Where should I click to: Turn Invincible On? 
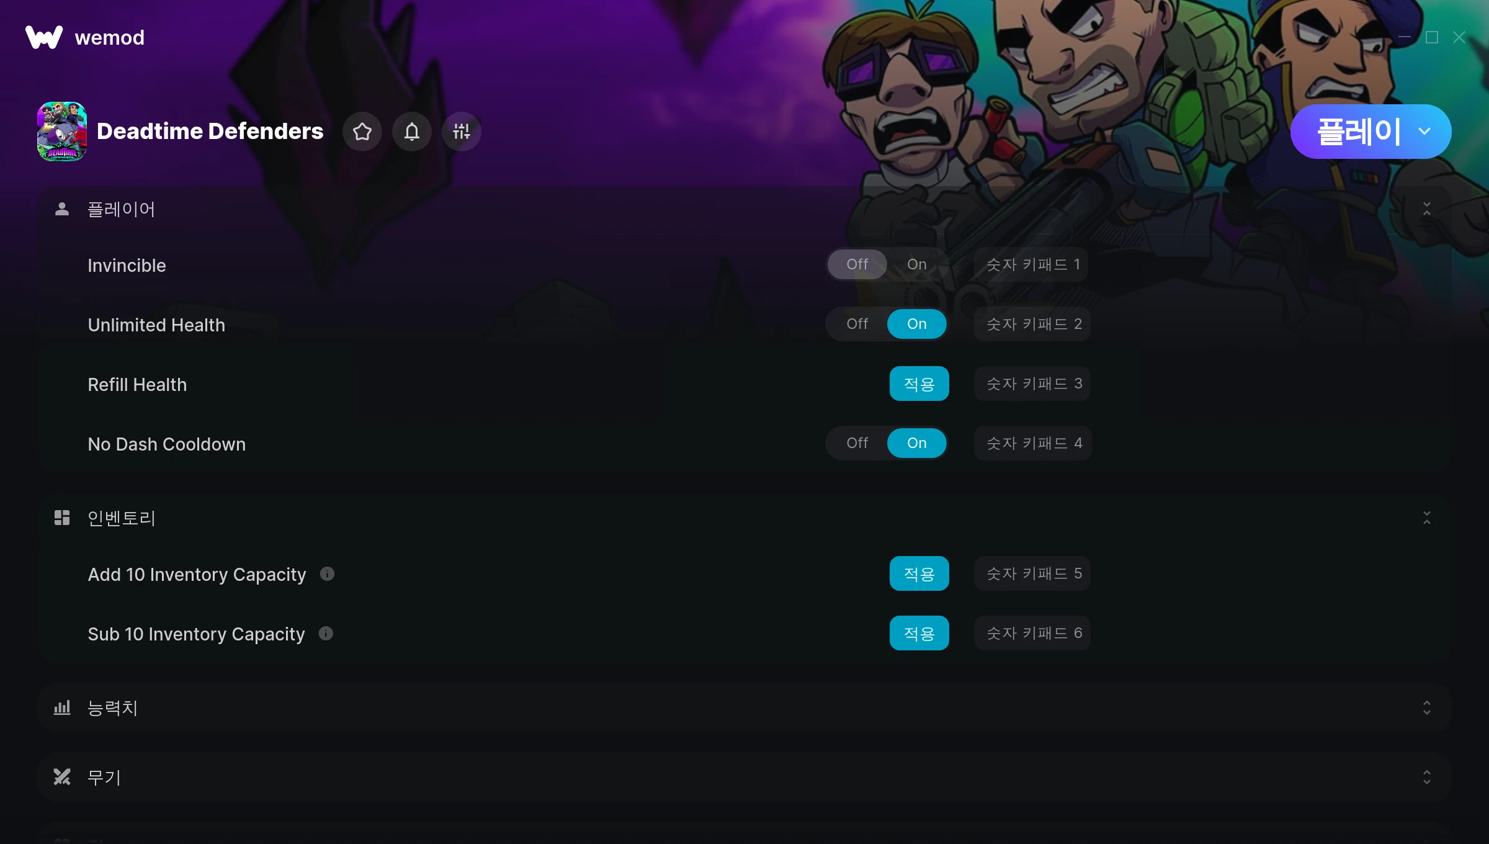click(917, 264)
